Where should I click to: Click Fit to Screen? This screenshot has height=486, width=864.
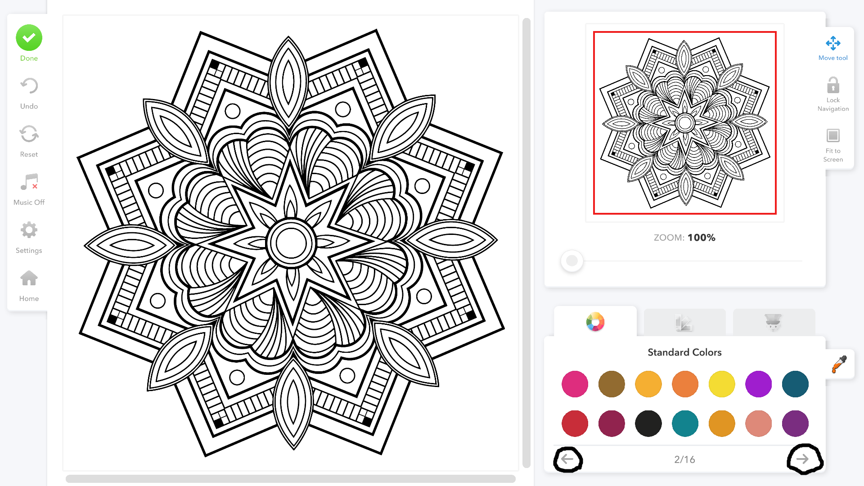pos(833,136)
